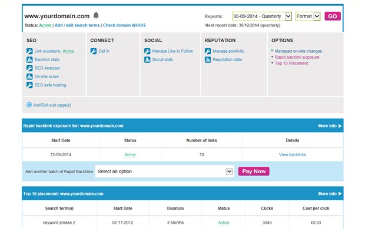This screenshot has height=229, width=365.
Task: Select Top 10 Placement option
Action: click(291, 63)
